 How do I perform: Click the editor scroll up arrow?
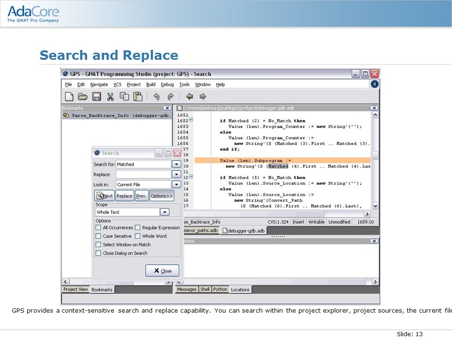(375, 115)
